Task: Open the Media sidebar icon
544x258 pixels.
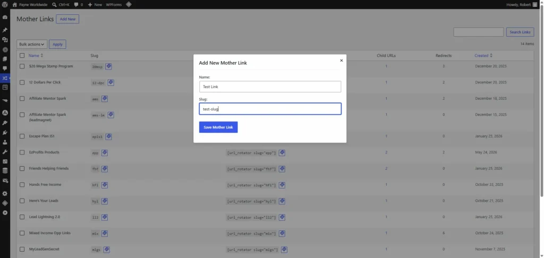Action: pos(5,40)
